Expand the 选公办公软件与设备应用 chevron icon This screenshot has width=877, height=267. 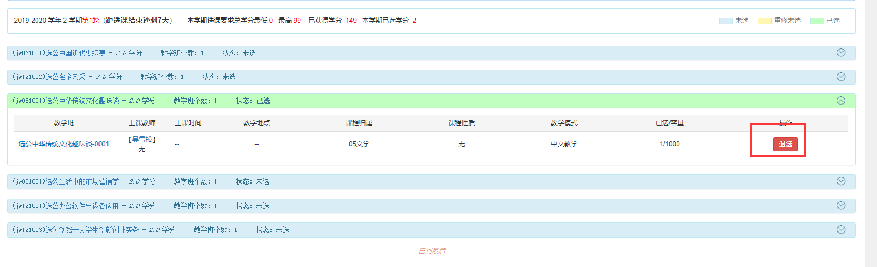click(841, 206)
